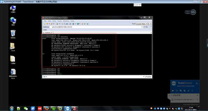Click the TeamViewer toolbar fullscreen icon at top
This screenshot has width=208, height=111.
pos(137,5)
